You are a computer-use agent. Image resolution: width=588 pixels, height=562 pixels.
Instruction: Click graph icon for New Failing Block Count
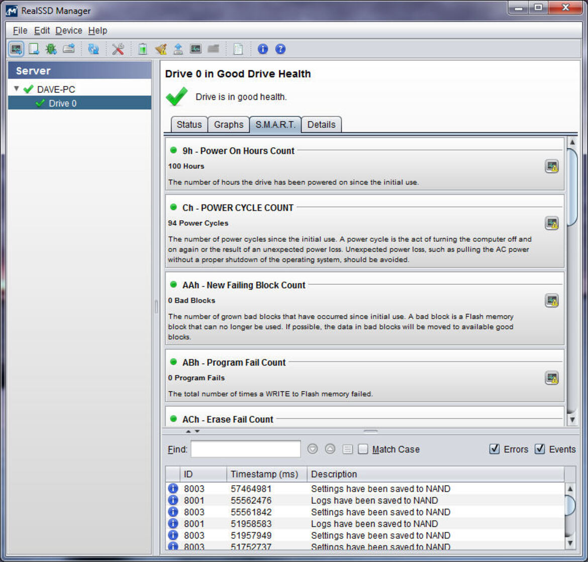tap(552, 300)
